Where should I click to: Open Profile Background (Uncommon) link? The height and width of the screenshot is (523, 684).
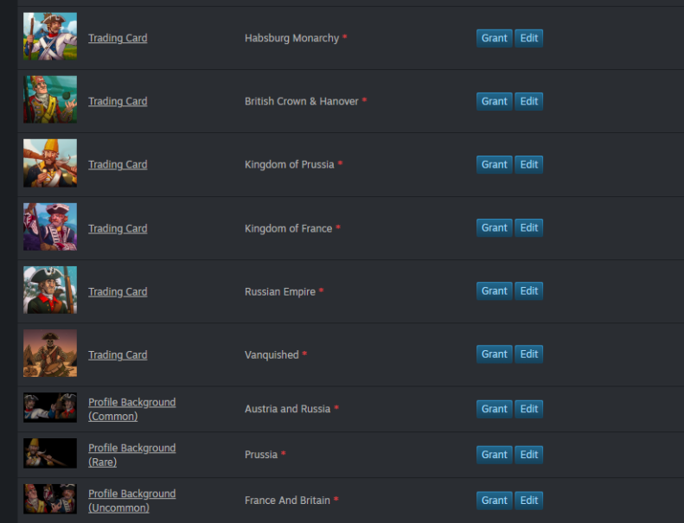pyautogui.click(x=131, y=501)
